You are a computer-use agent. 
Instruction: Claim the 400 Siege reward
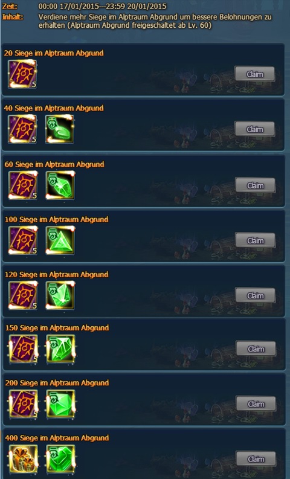pos(256,458)
